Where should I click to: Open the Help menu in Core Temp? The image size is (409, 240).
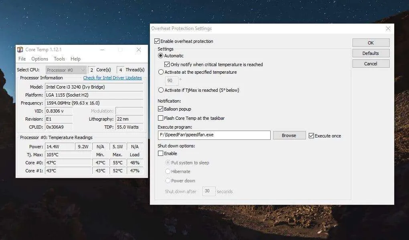tap(75, 59)
